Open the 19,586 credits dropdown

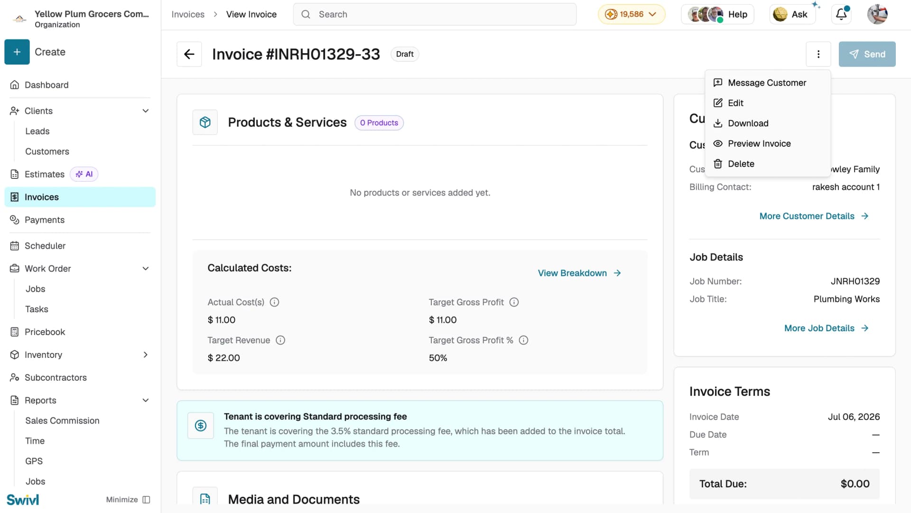[632, 14]
